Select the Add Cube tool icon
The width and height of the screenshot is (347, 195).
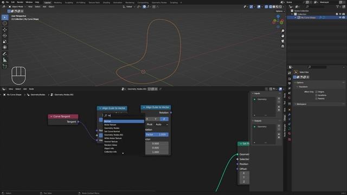(5, 66)
